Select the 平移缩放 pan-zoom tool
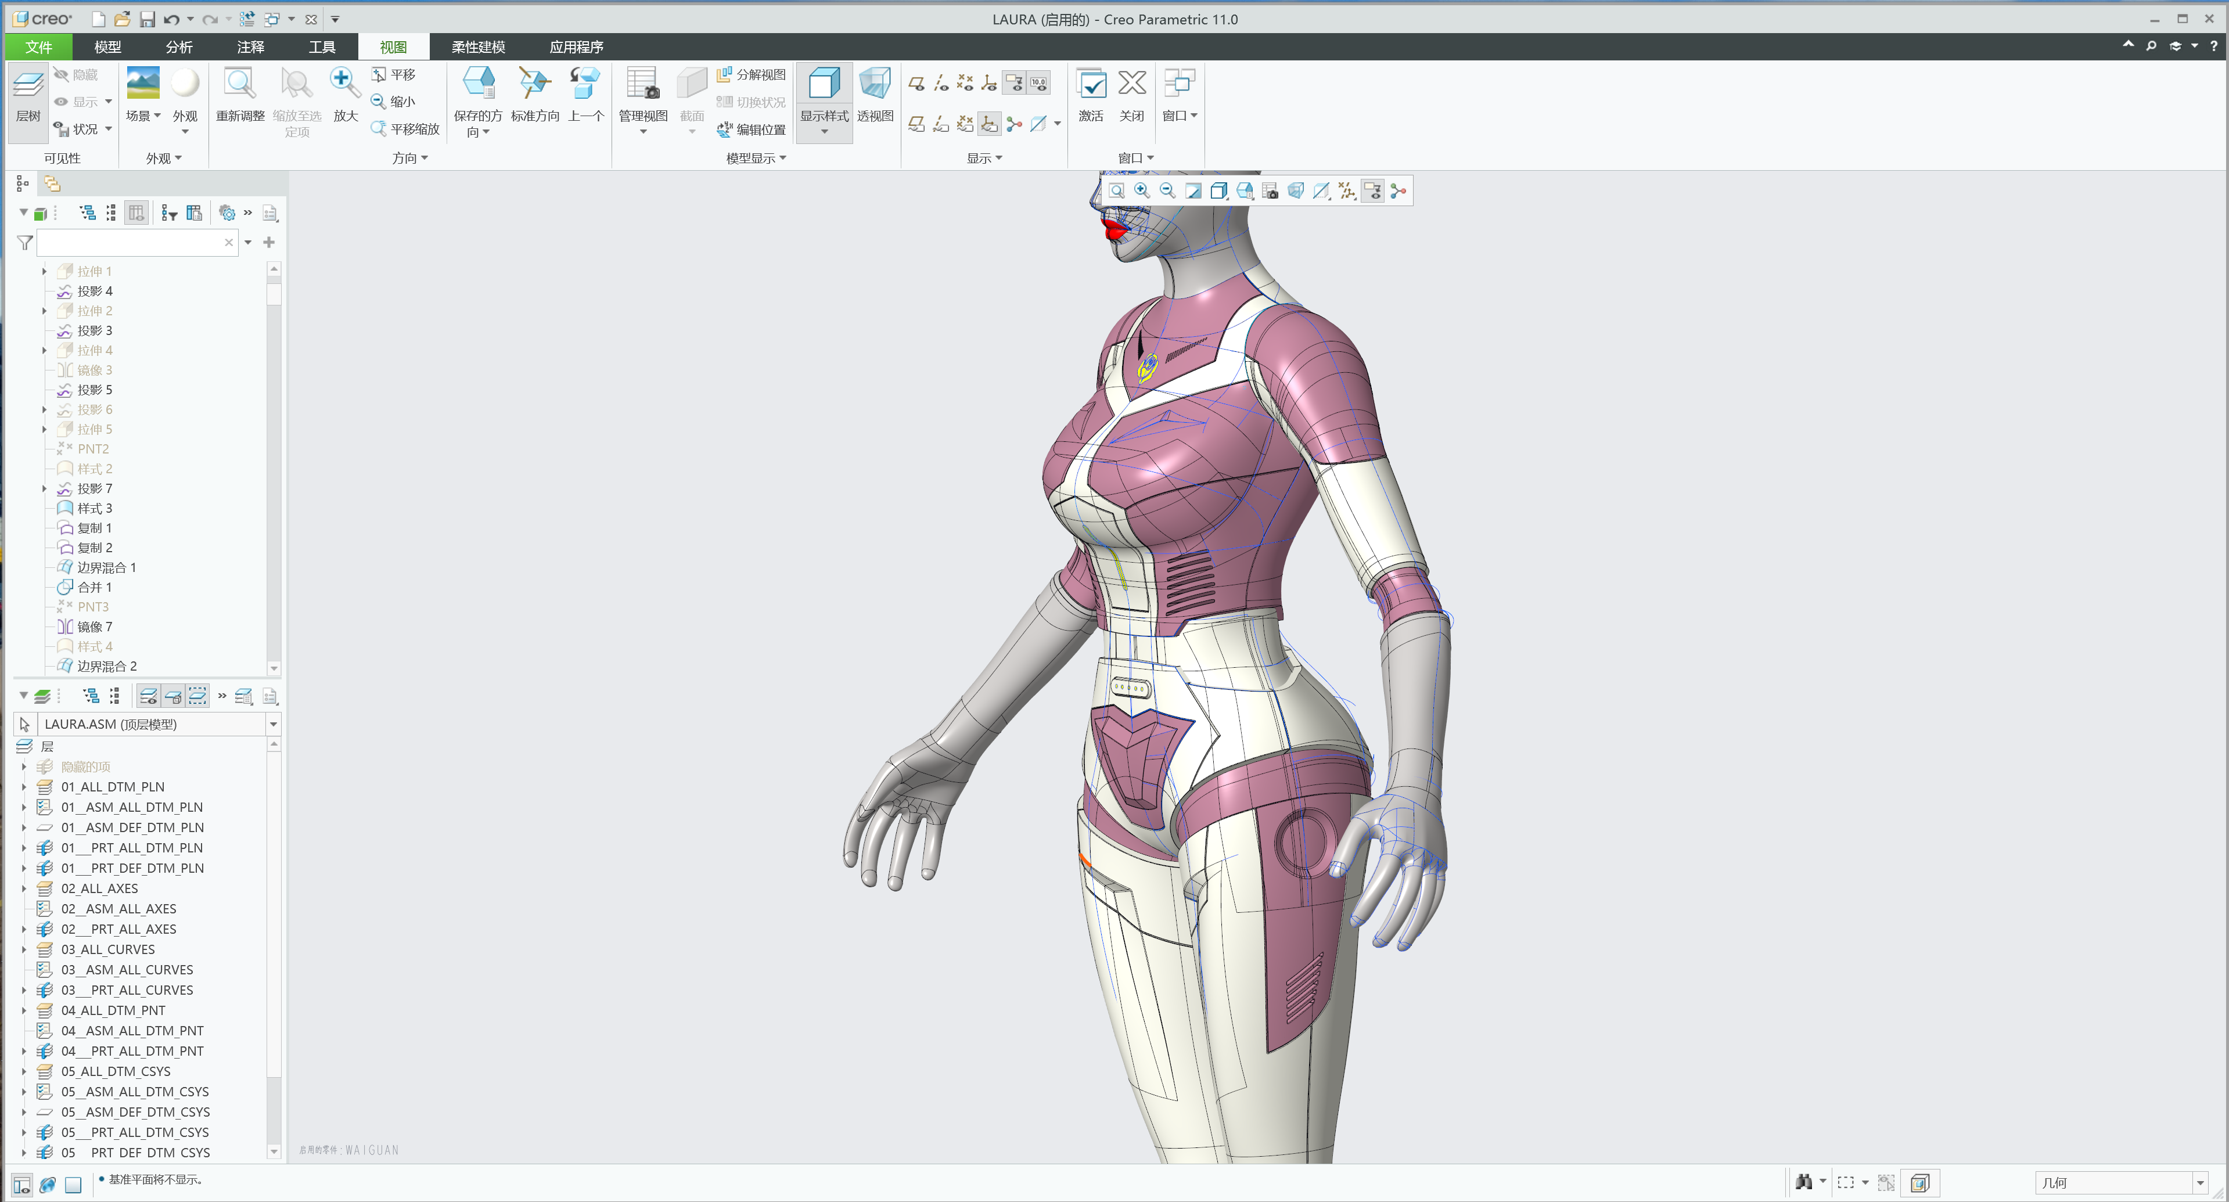Image resolution: width=2229 pixels, height=1202 pixels. (403, 128)
